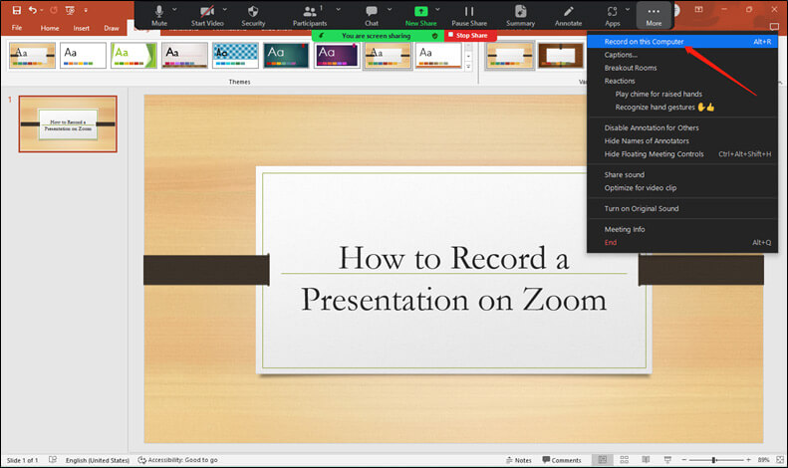The width and height of the screenshot is (788, 468).
Task: Select Record on this Computer
Action: (x=682, y=42)
